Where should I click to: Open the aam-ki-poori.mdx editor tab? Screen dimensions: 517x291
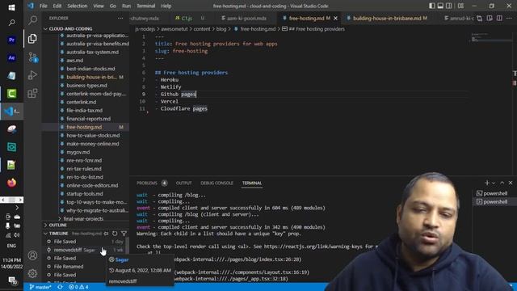coord(246,18)
